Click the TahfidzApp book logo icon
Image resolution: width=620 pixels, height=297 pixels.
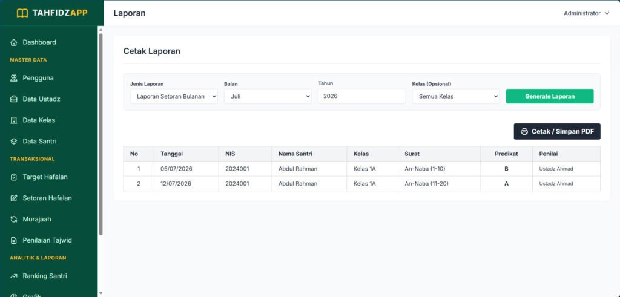22,13
